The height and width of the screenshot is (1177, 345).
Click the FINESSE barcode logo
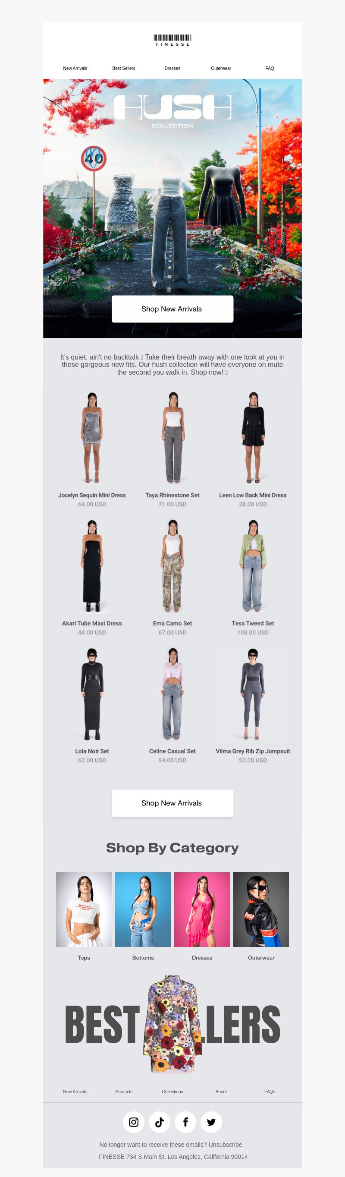pyautogui.click(x=172, y=40)
